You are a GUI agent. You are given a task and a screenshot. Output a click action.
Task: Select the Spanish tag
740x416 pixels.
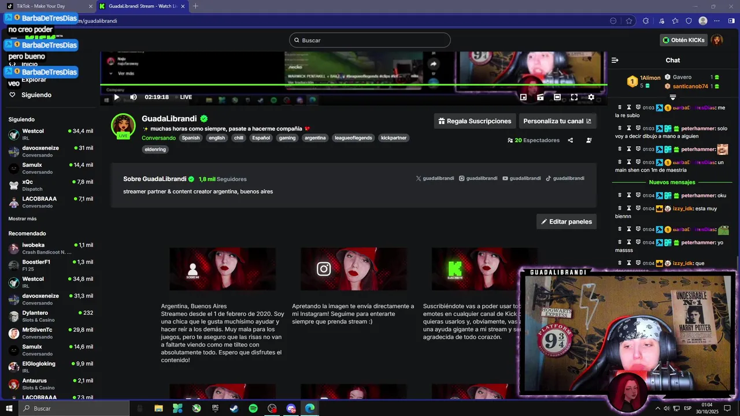(x=191, y=138)
